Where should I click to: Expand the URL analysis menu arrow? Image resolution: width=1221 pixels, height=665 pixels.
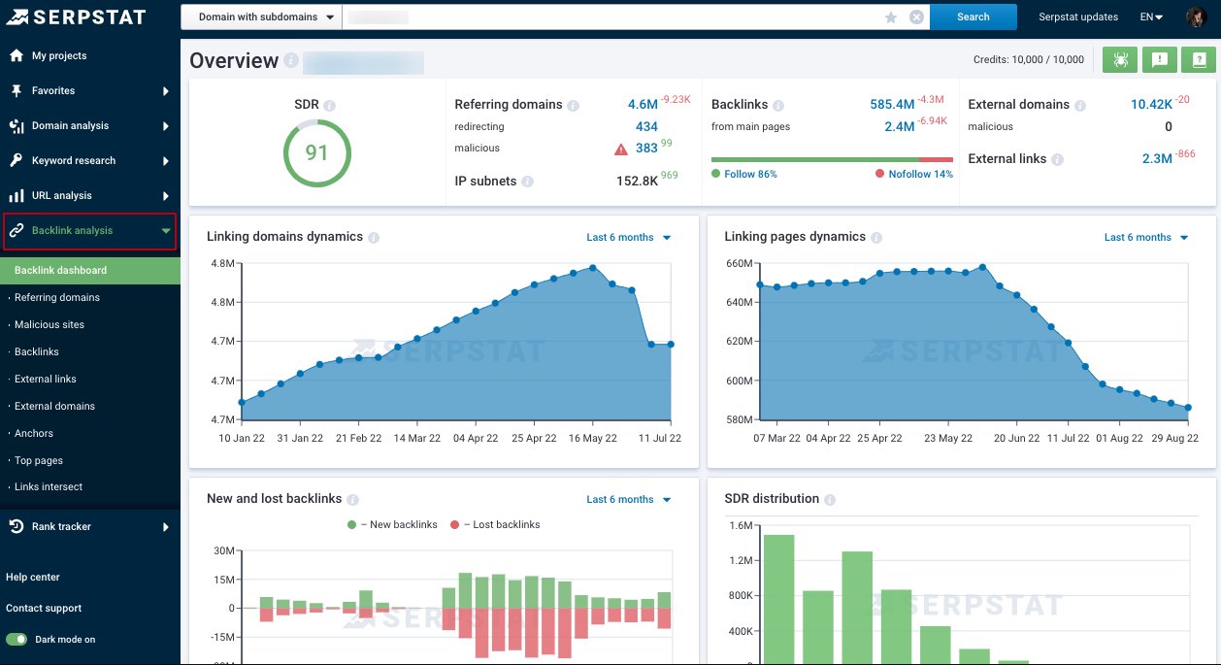click(x=166, y=196)
